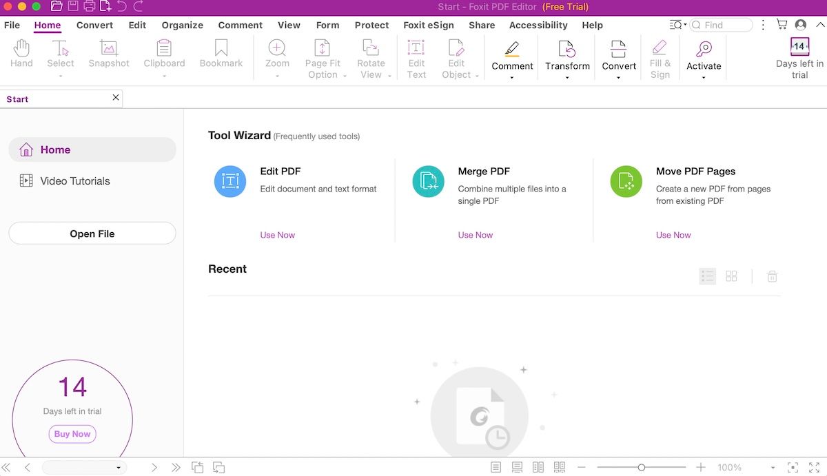
Task: Click the Buy Now button
Action: pos(72,434)
